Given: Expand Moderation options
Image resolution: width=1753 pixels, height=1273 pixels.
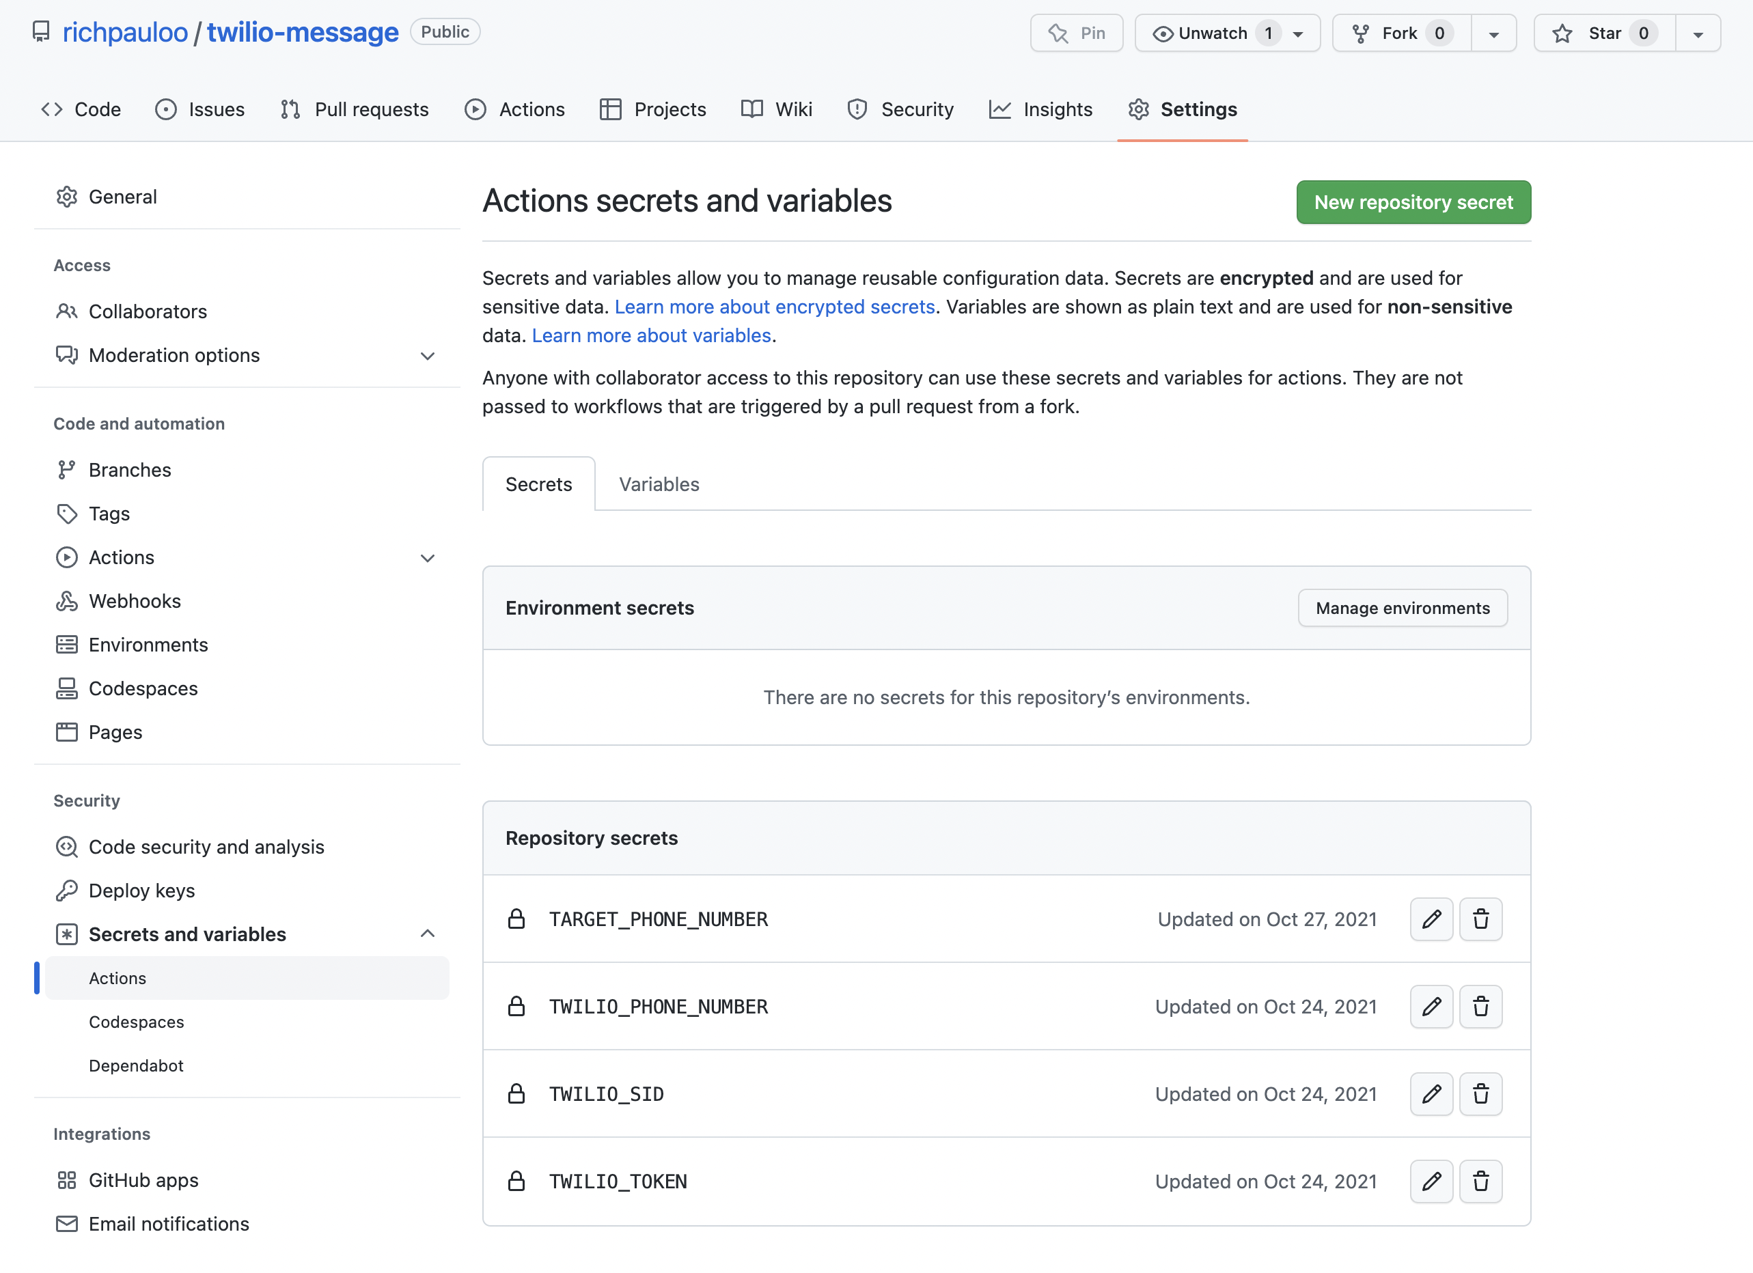Looking at the screenshot, I should pyautogui.click(x=428, y=355).
